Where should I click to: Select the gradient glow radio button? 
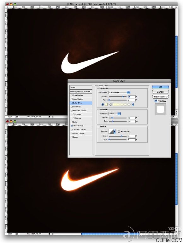click(x=110, y=104)
